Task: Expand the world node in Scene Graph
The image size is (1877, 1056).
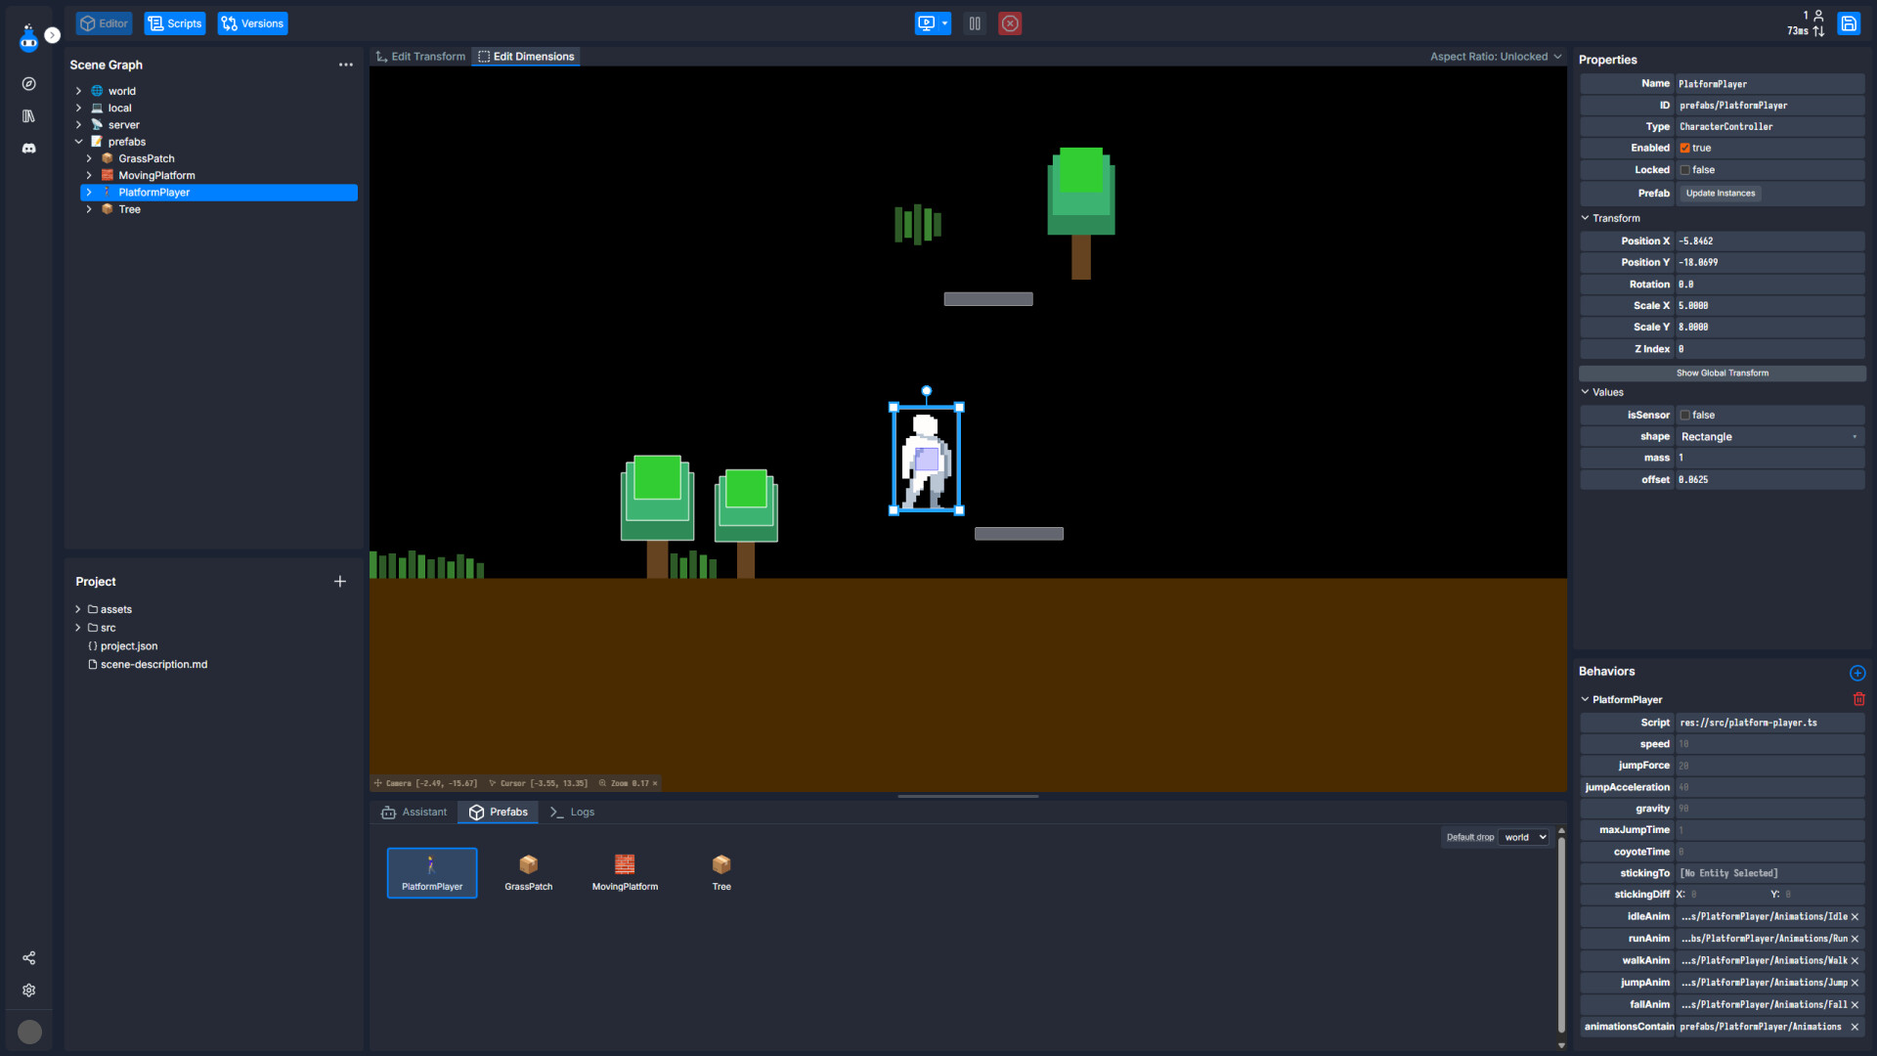Action: point(78,90)
